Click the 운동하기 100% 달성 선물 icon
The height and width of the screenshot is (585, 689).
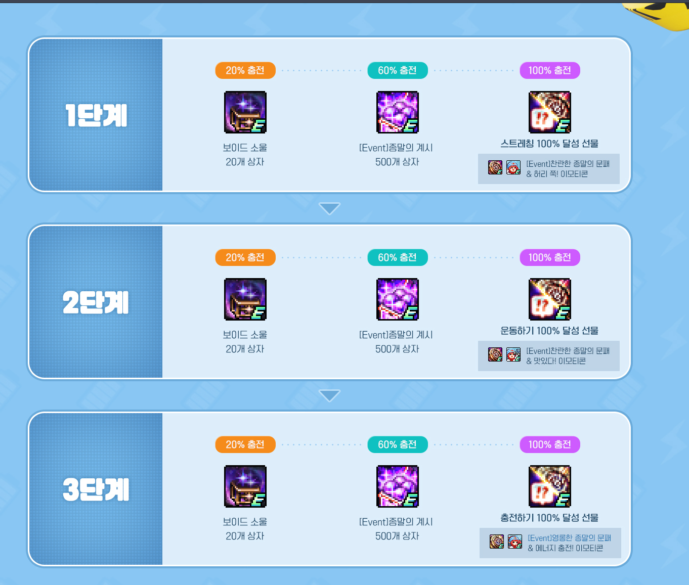click(550, 299)
